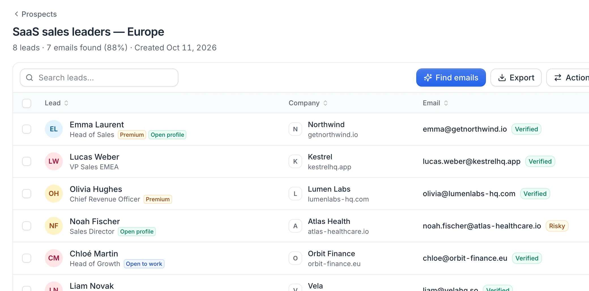Click email olivia@lumenlabs-hq.com

[x=469, y=194]
